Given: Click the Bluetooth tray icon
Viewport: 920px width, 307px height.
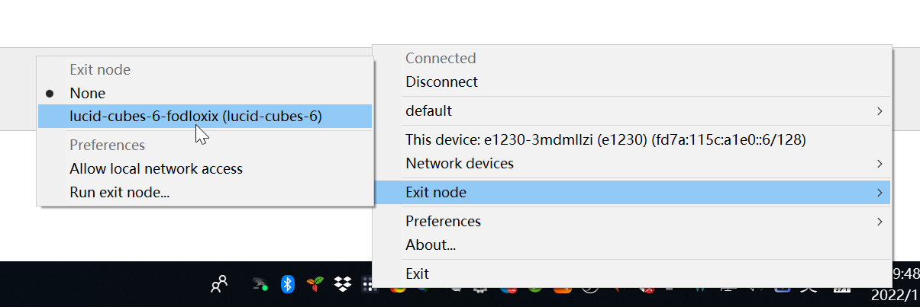Looking at the screenshot, I should tap(288, 284).
